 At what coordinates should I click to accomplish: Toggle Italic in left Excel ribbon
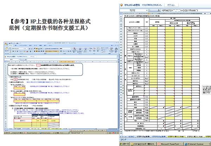(15, 51)
